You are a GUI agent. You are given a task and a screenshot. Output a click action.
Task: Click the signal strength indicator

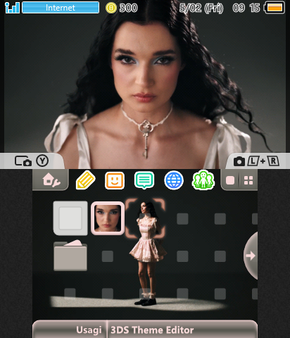pyautogui.click(x=12, y=8)
